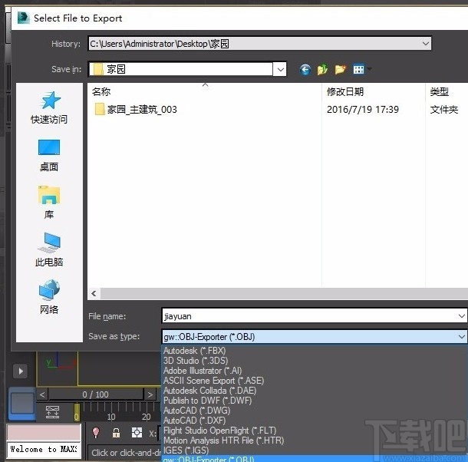
Task: Expand the History path dropdown
Action: pos(426,44)
